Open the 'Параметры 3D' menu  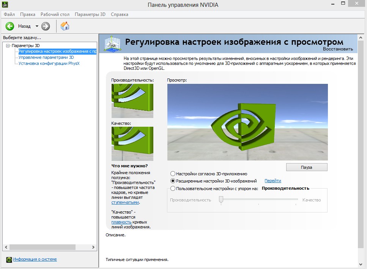pos(90,14)
